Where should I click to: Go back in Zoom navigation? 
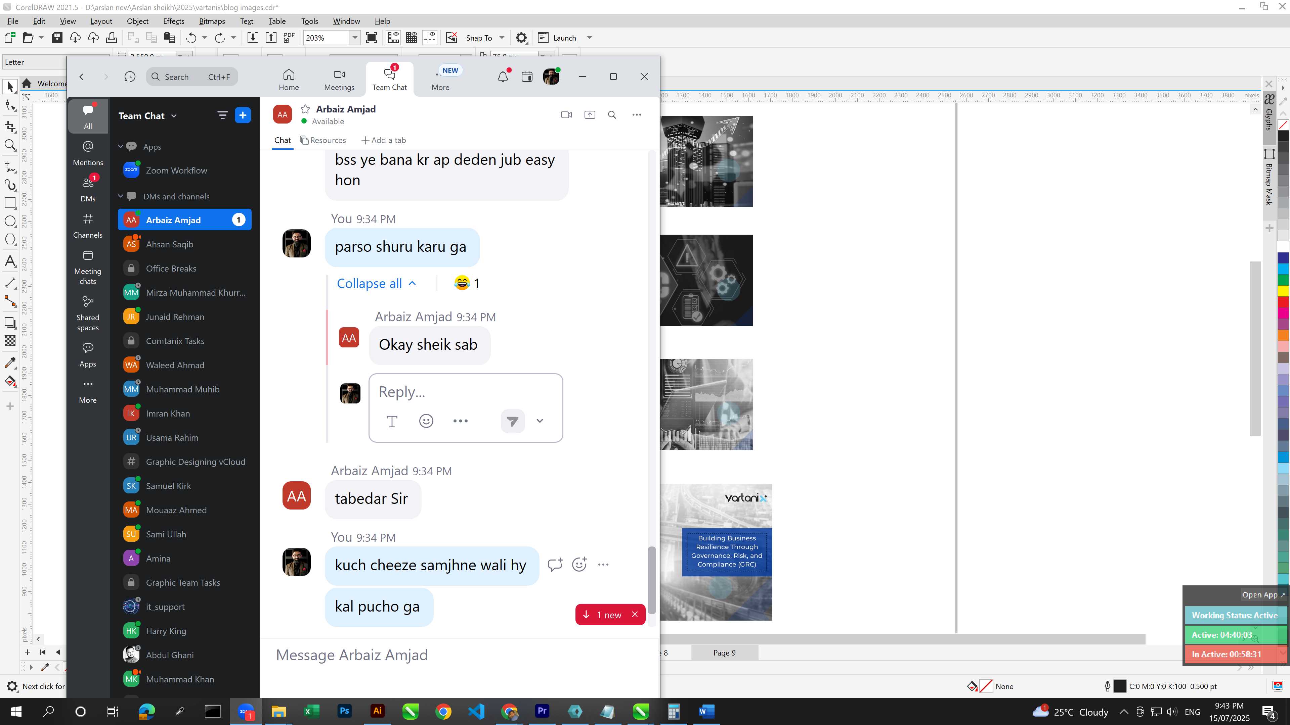coord(81,77)
